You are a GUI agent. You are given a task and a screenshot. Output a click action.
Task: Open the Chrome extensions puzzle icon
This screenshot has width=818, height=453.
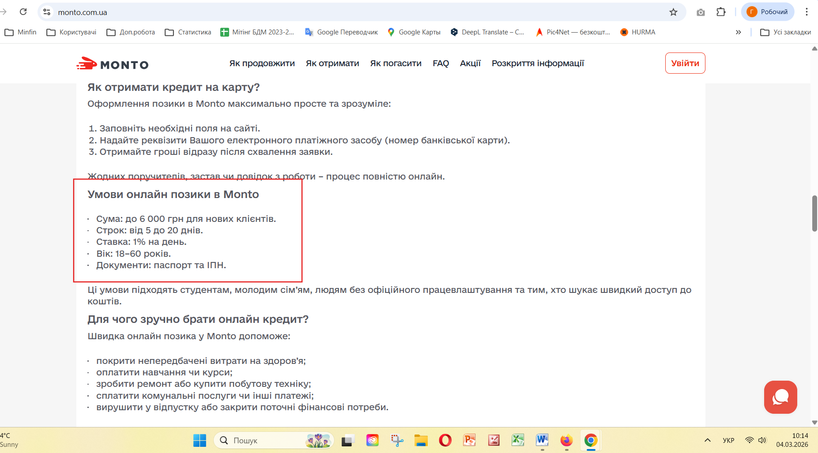click(721, 12)
